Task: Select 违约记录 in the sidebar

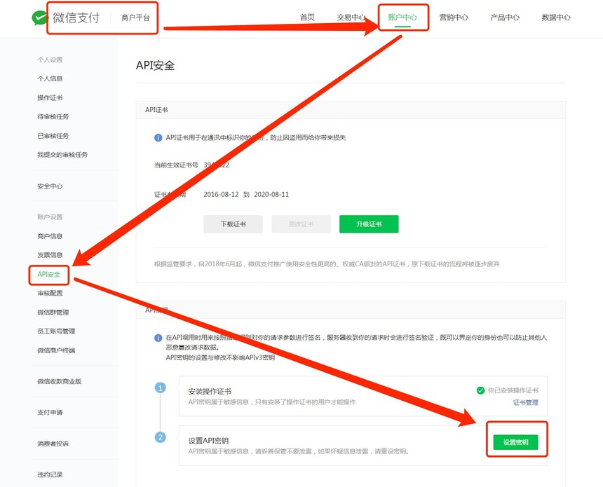Action: click(x=50, y=474)
